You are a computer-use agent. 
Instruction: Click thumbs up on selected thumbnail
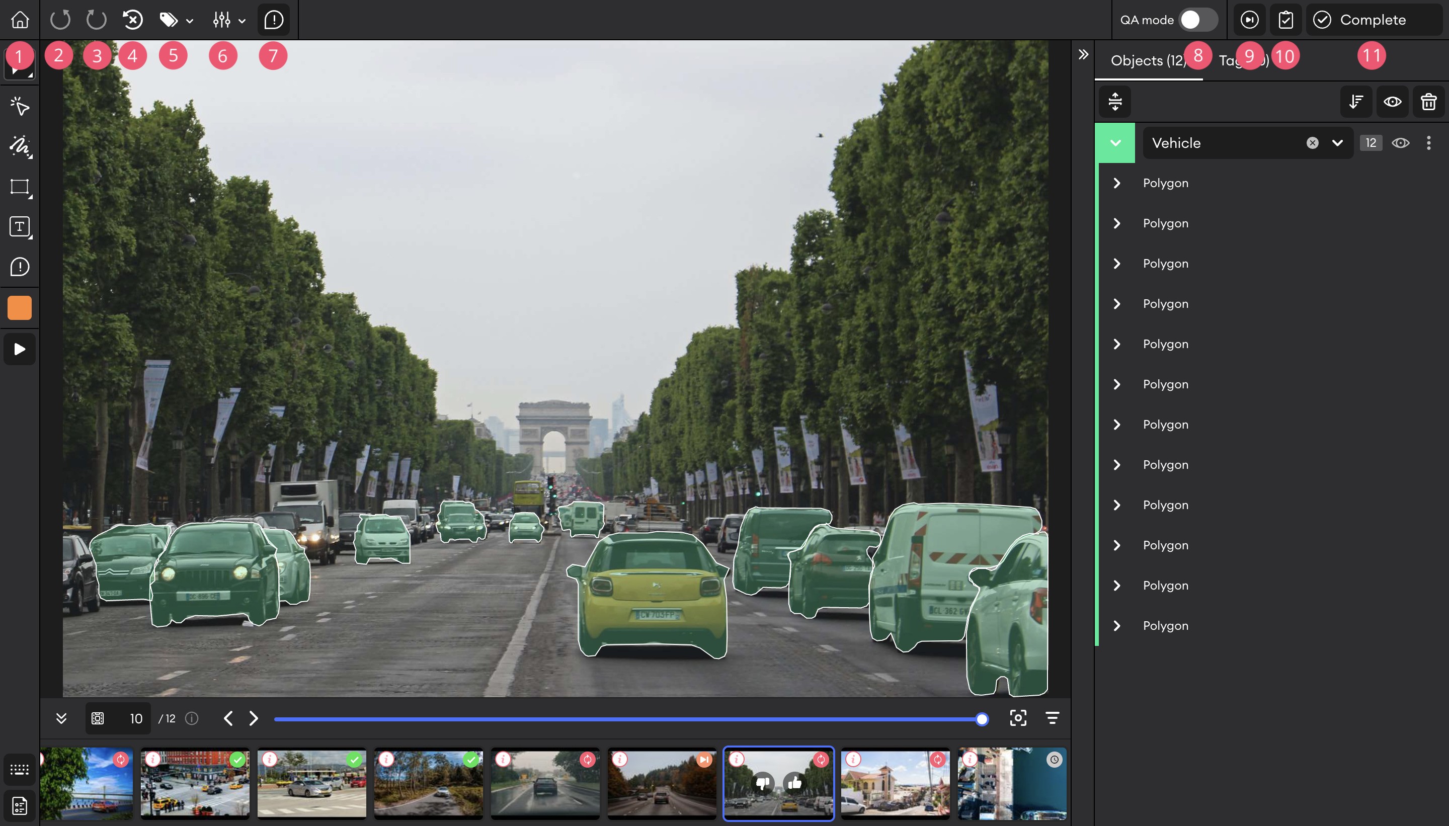[x=795, y=783]
